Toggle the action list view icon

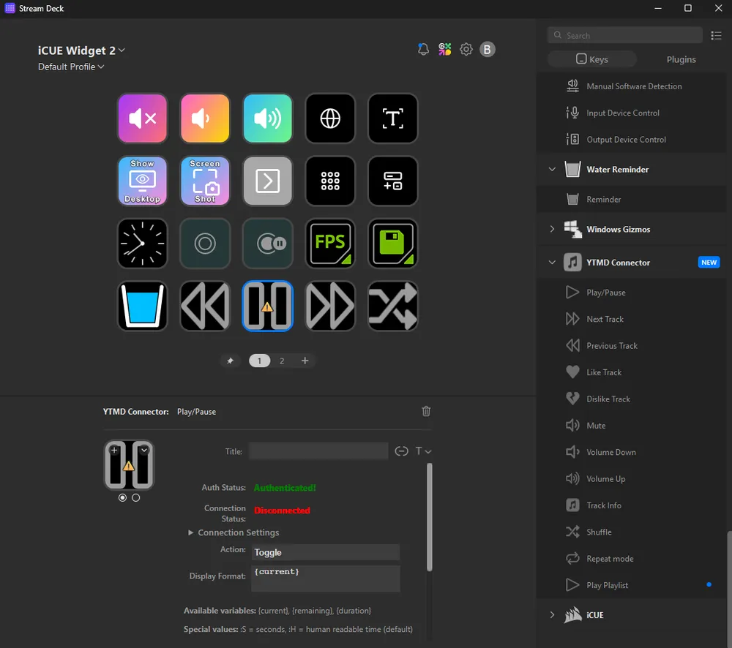716,35
